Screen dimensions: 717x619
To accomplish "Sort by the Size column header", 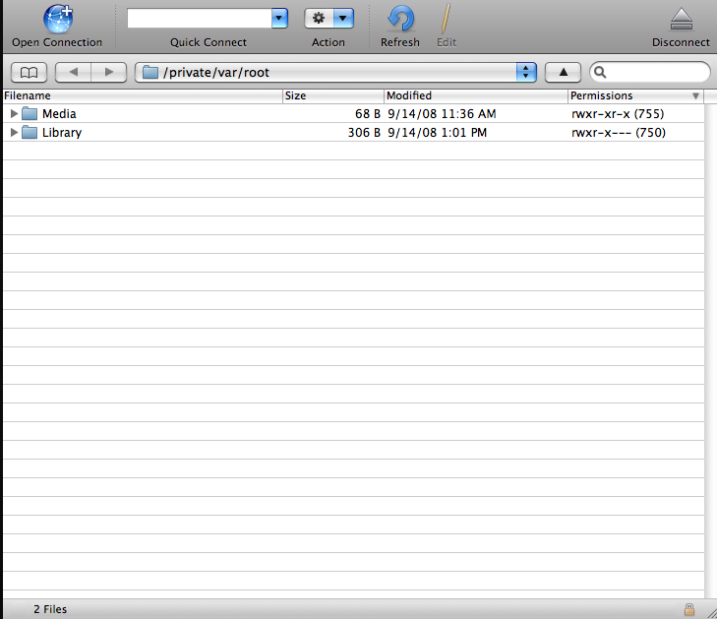I will click(x=333, y=95).
